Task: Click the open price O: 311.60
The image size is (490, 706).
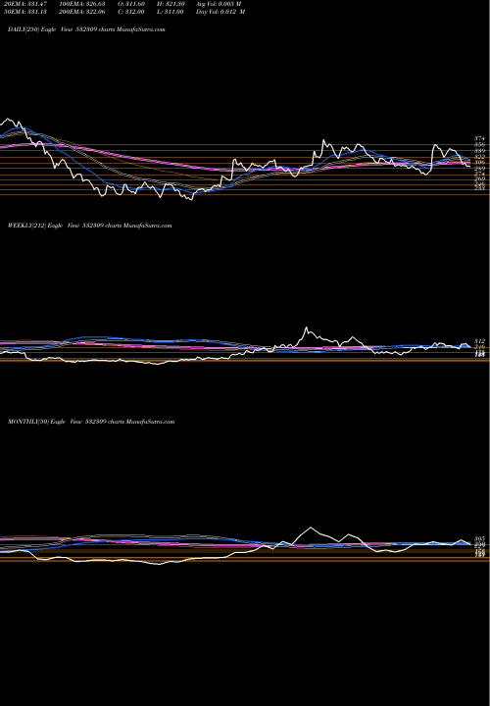Action: 131,4
